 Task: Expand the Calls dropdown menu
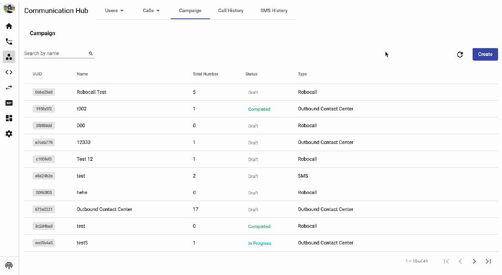pos(151,11)
